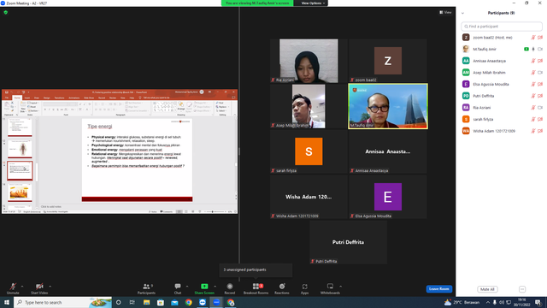This screenshot has height=308, width=547.
Task: Open Microsoft Store from taskbar
Action: [161, 302]
